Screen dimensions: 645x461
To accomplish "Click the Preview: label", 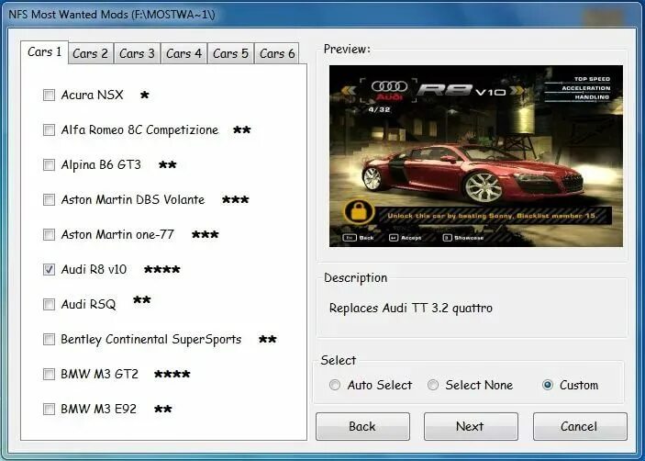I will tap(347, 49).
